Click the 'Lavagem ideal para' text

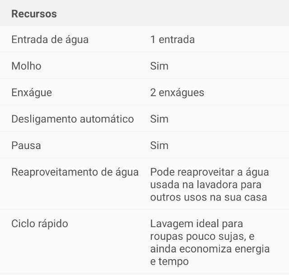pyautogui.click(x=196, y=224)
